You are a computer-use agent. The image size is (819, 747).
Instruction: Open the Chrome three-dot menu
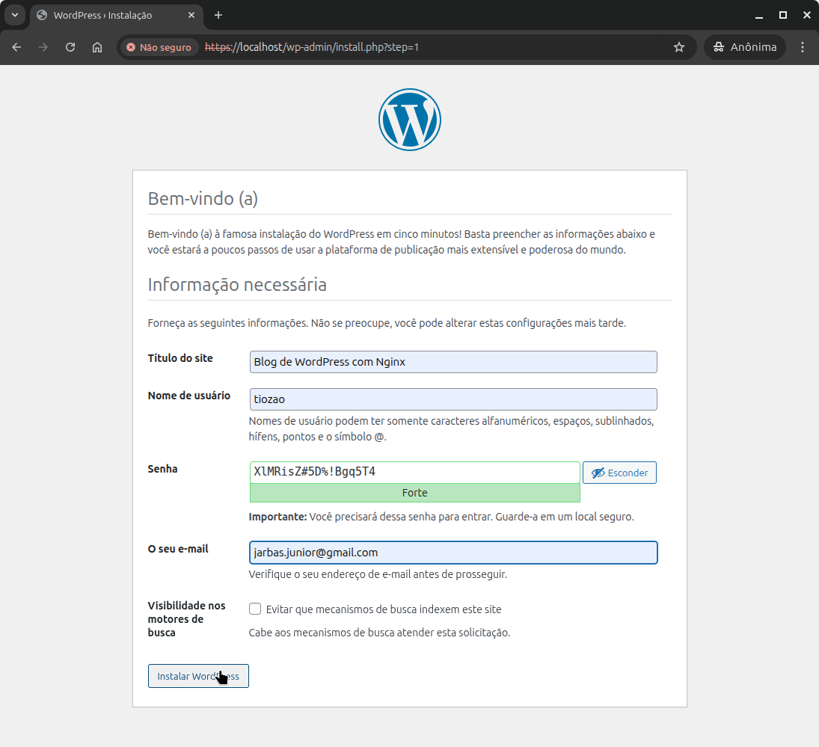click(x=803, y=47)
